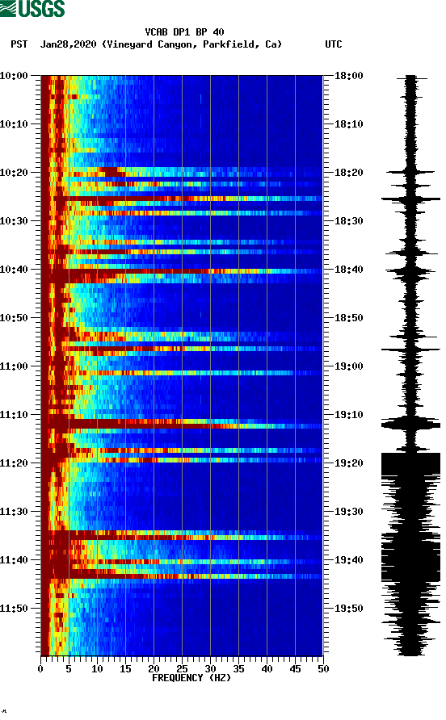Click the 45 Hz frequency axis label

pyautogui.click(x=295, y=668)
